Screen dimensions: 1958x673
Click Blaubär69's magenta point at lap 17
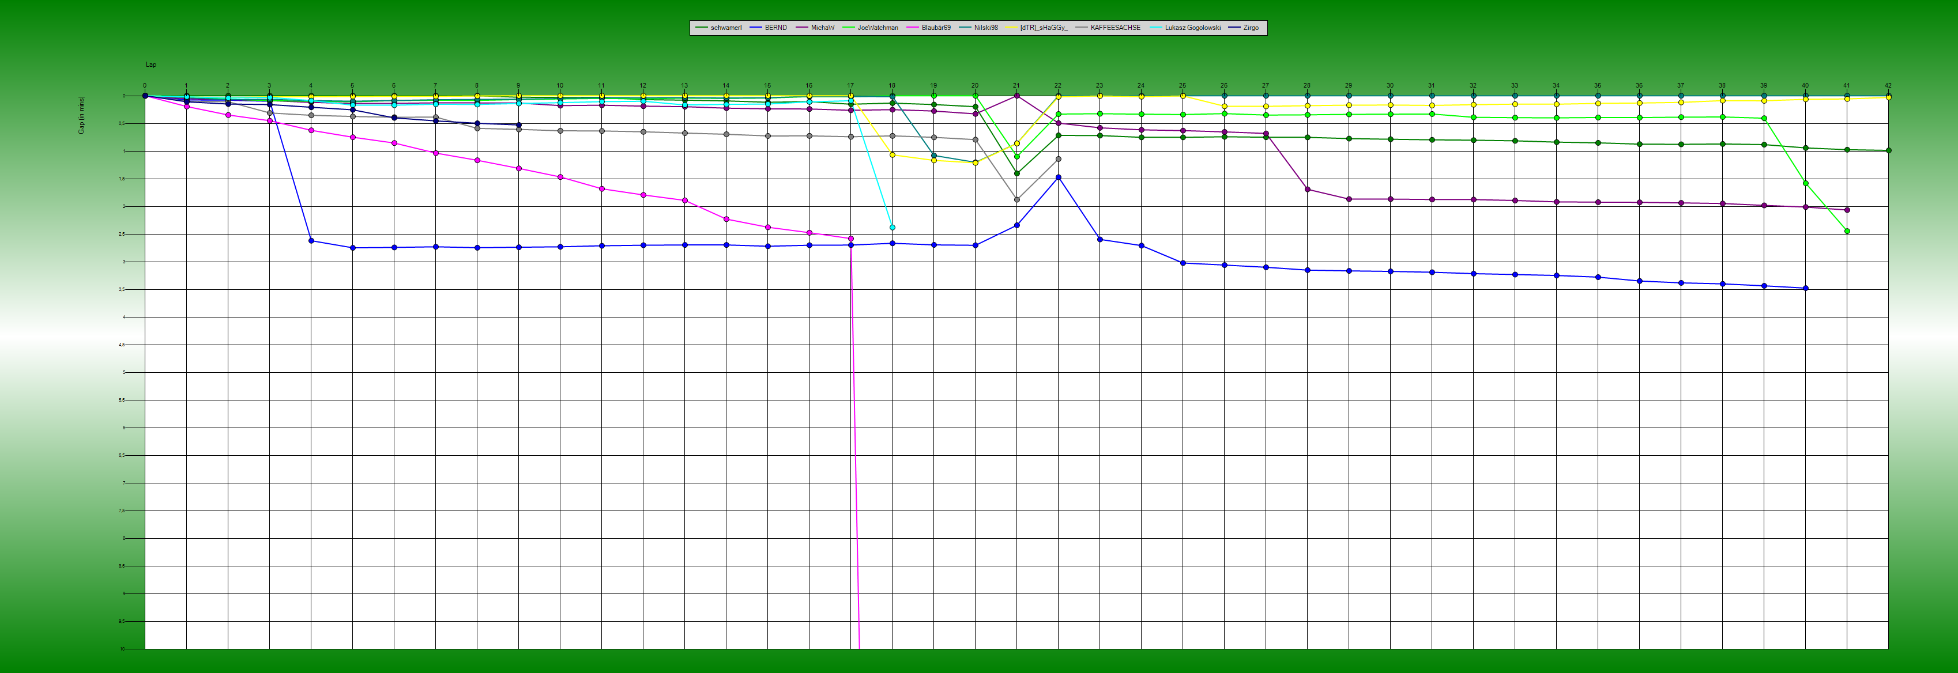[x=850, y=239]
